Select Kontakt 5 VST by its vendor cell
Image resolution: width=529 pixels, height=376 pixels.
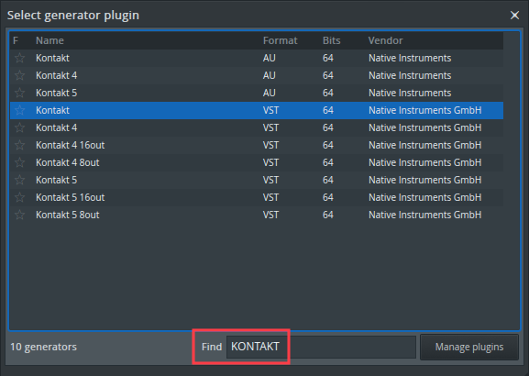point(424,180)
